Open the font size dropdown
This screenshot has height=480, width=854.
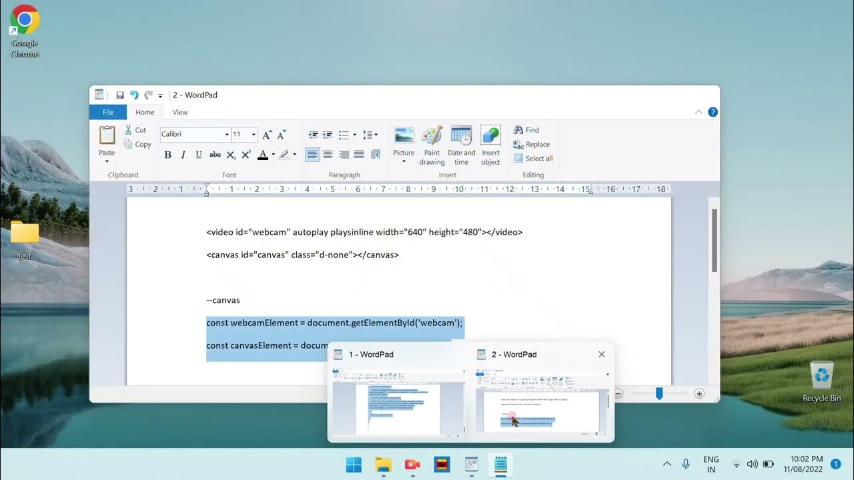[x=254, y=135]
